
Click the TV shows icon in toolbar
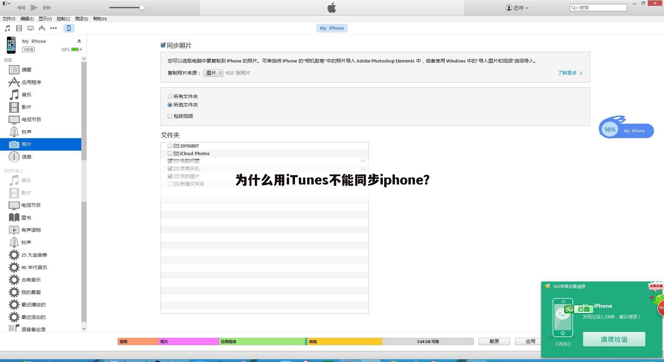[30, 28]
